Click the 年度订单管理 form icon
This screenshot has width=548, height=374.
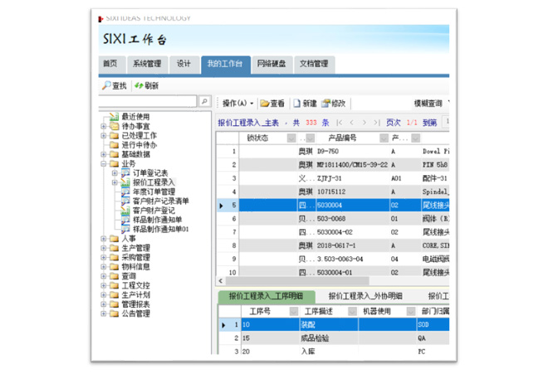[x=125, y=192]
